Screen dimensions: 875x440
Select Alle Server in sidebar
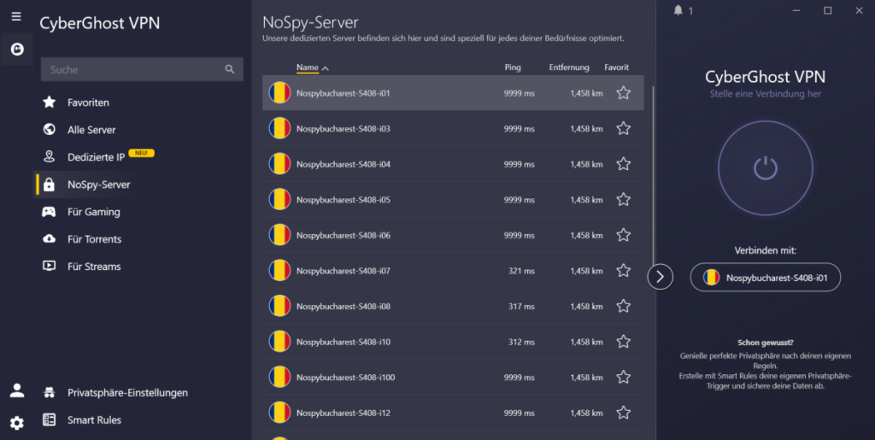click(x=91, y=130)
